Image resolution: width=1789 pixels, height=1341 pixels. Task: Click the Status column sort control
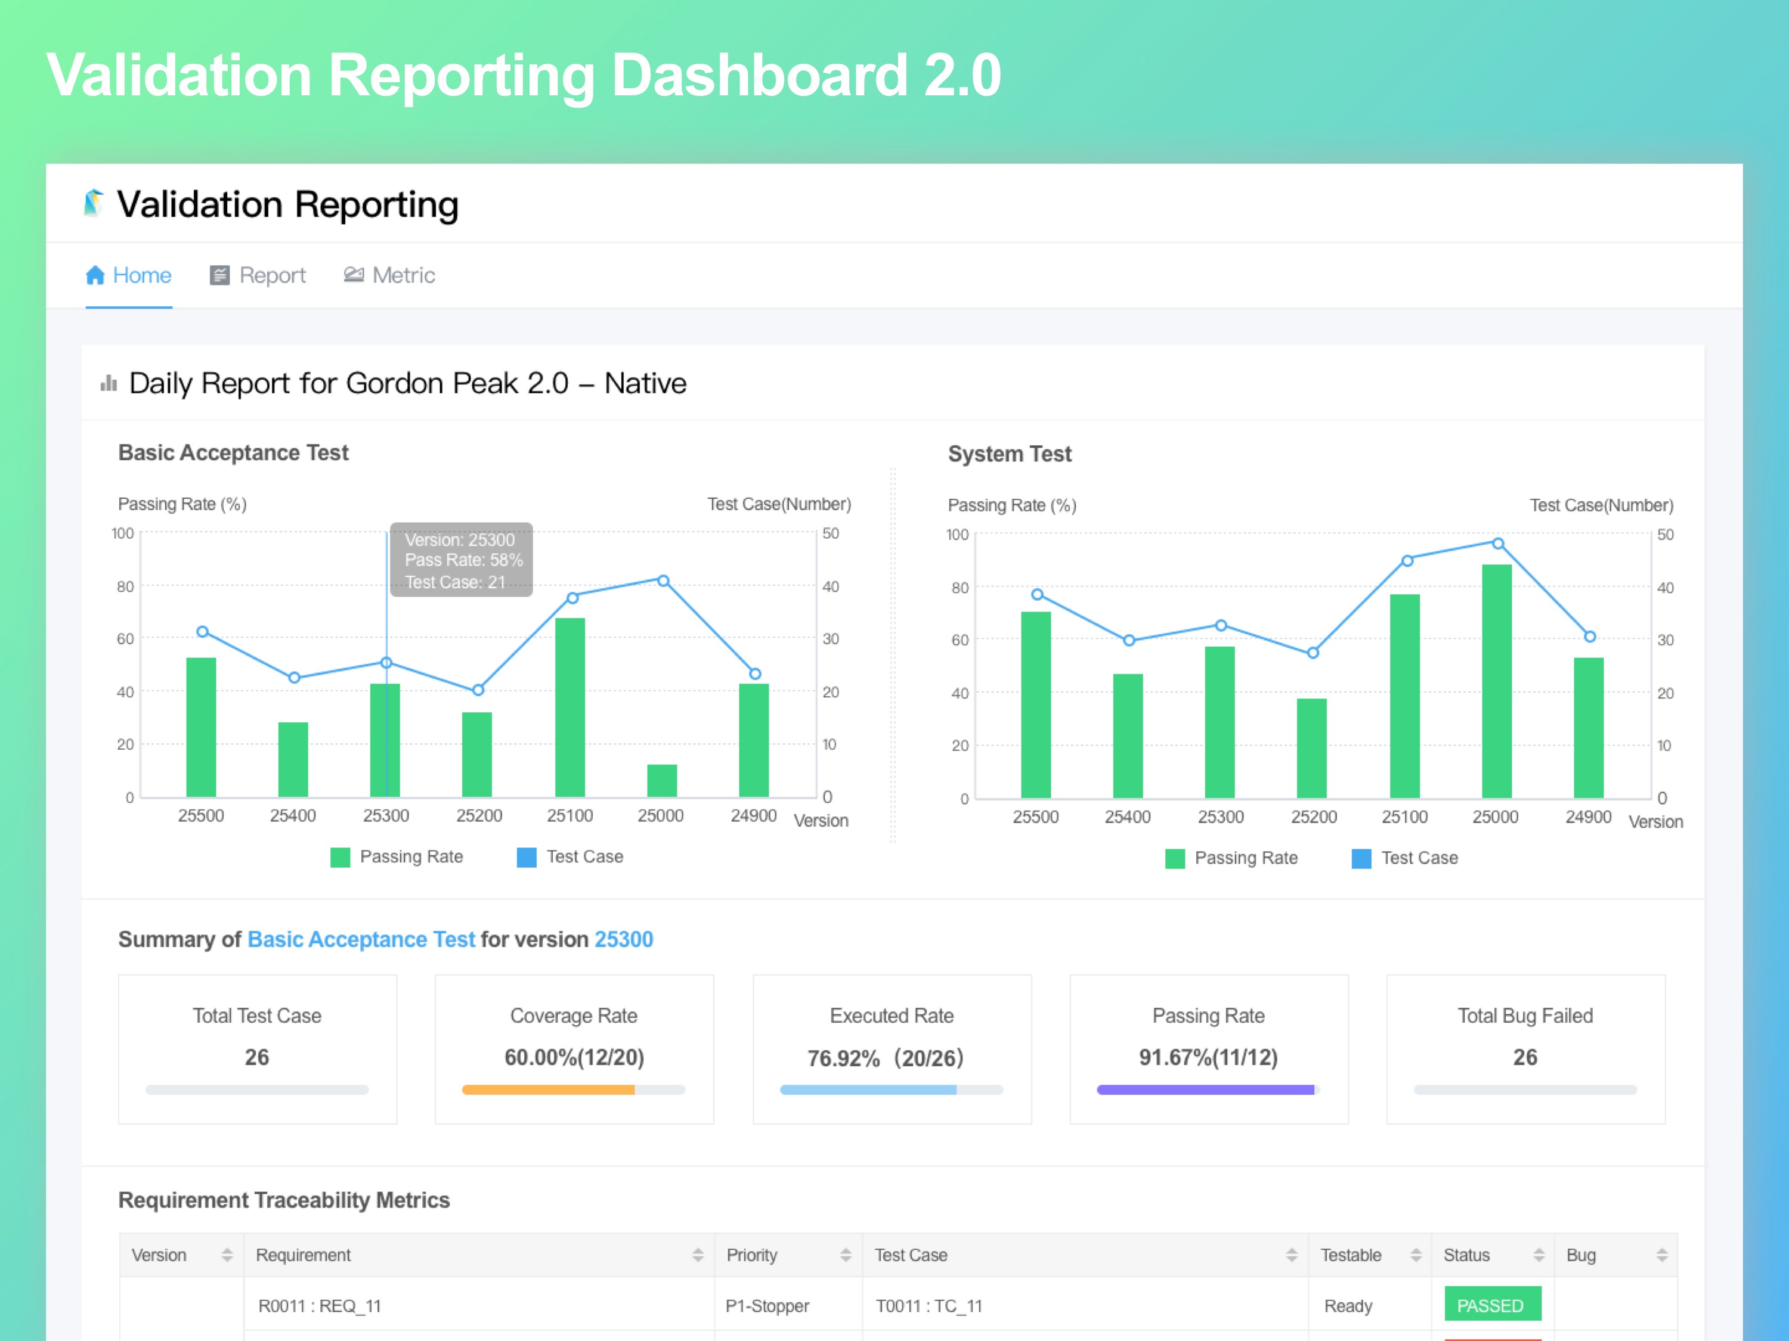[1541, 1255]
